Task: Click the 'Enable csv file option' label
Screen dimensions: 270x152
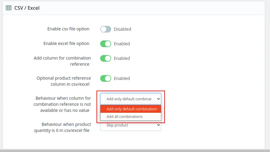Action: click(68, 29)
